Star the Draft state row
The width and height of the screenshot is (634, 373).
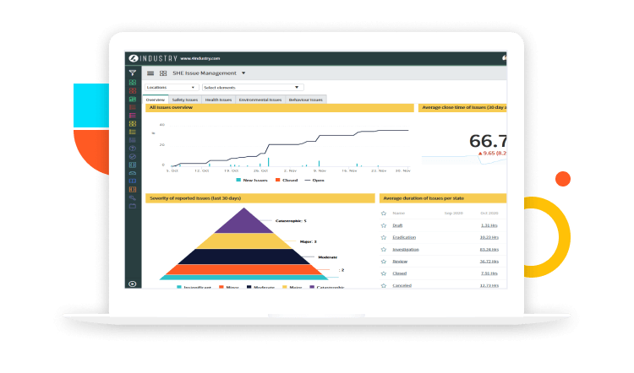(384, 225)
